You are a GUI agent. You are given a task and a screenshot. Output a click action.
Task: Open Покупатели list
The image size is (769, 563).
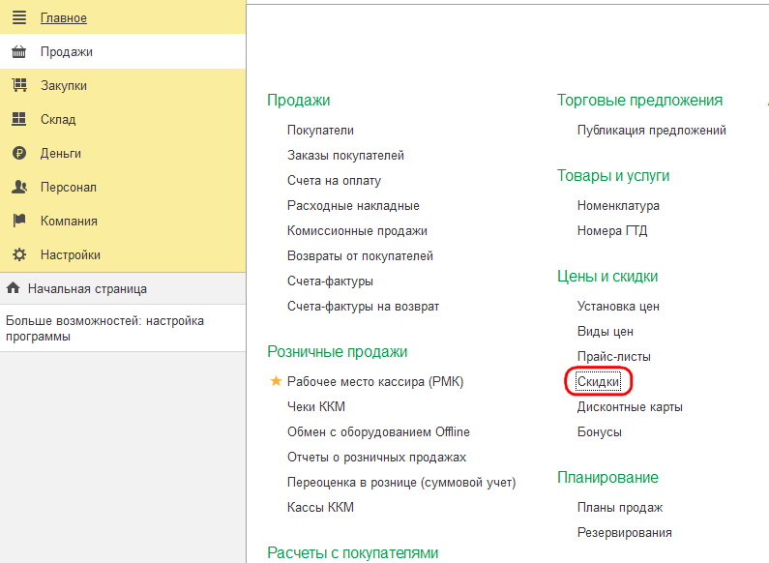tap(320, 131)
